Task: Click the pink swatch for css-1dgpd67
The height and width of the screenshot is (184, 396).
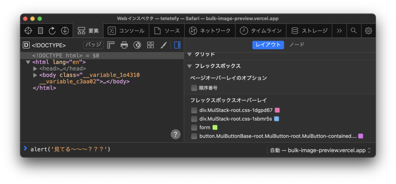Action: [x=277, y=110]
